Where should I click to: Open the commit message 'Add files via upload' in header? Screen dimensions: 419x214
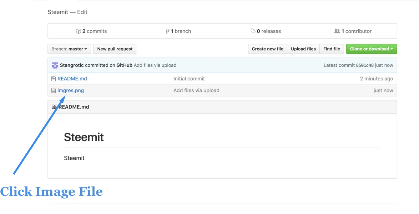pos(155,65)
